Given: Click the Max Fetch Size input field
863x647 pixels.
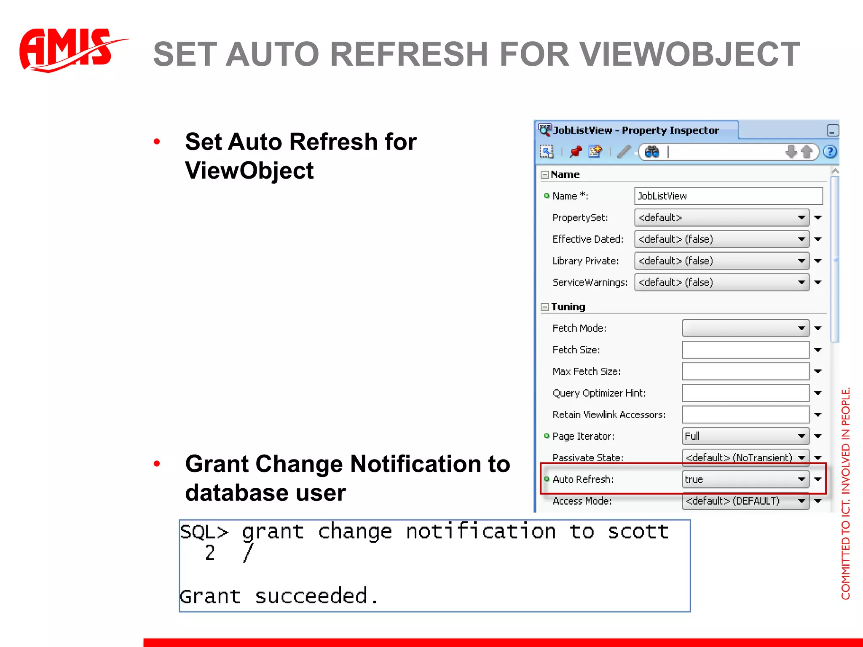Looking at the screenshot, I should click(746, 371).
